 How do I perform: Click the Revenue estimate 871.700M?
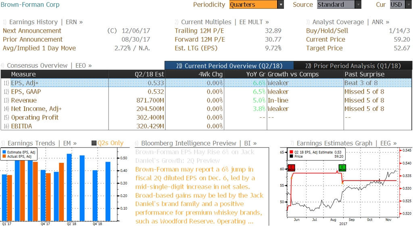150,100
